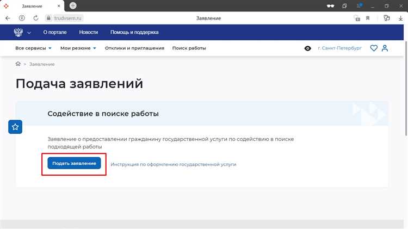Open the user profile icon
The image size is (408, 229).
[x=385, y=48]
